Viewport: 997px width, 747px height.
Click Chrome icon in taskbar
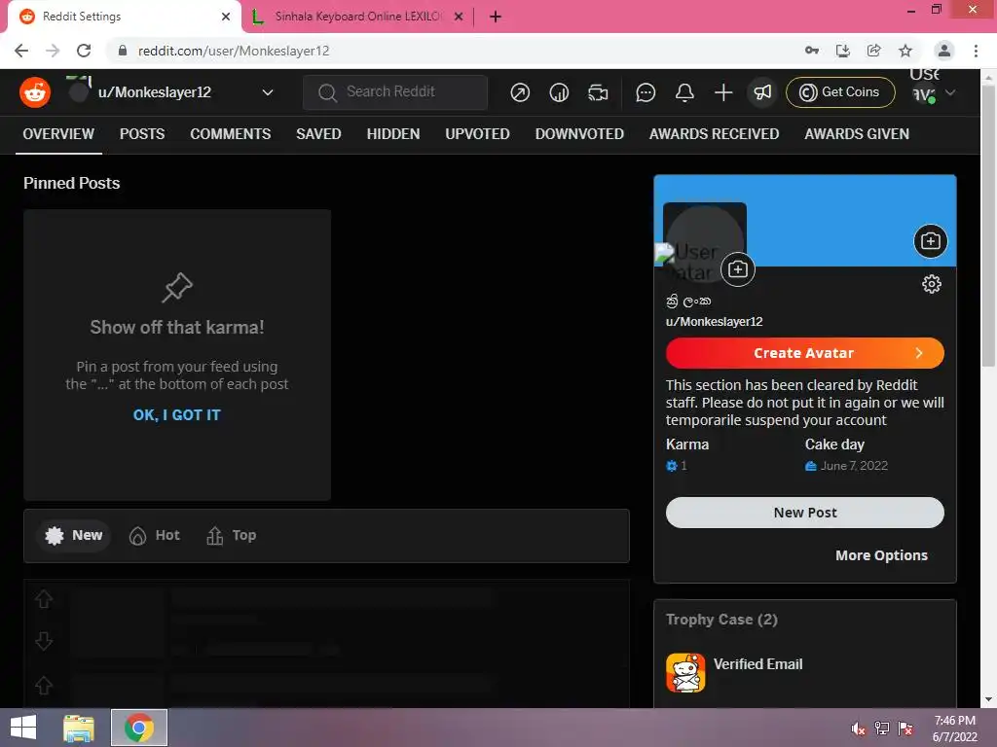click(139, 728)
